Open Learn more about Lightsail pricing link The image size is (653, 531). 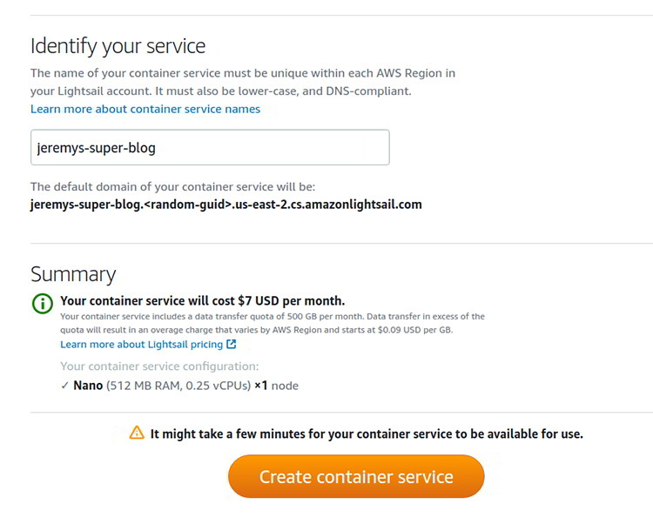click(141, 345)
